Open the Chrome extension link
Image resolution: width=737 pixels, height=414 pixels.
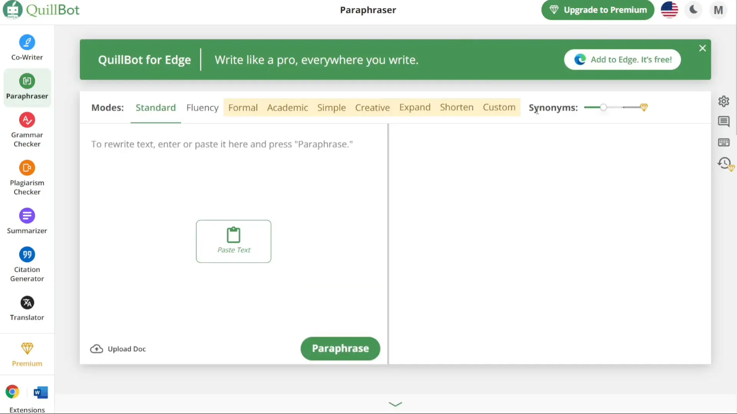12,392
